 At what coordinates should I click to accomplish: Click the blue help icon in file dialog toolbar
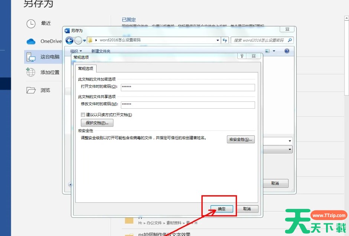287,51
